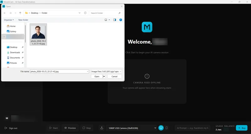Expand the File name dropdown arrow

point(88,72)
